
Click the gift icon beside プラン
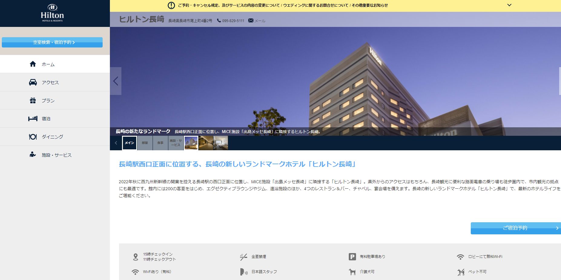click(33, 100)
